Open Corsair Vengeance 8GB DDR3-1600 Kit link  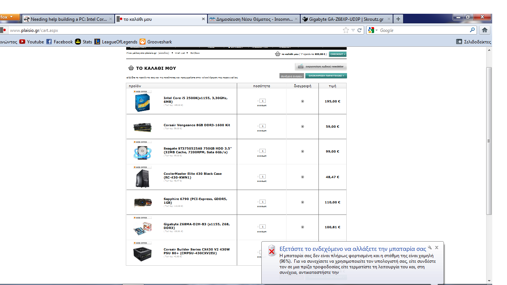click(x=197, y=125)
